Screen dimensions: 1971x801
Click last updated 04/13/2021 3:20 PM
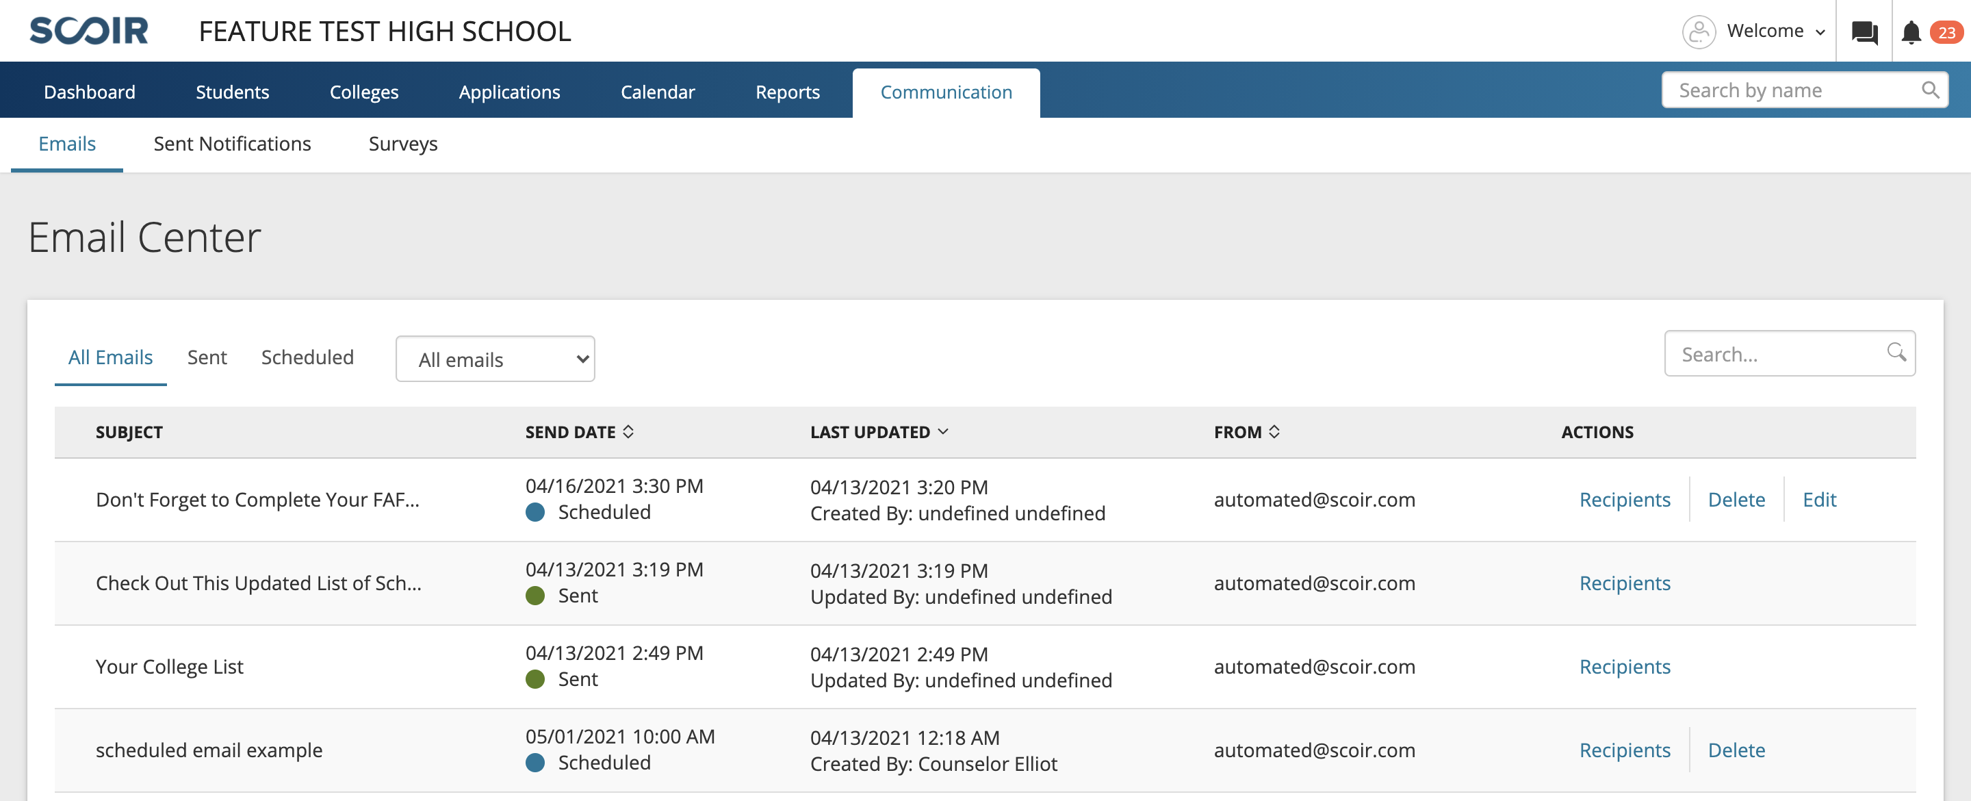tap(899, 487)
